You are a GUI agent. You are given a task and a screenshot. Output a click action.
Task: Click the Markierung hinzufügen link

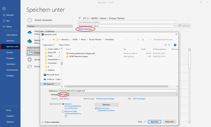105,99
